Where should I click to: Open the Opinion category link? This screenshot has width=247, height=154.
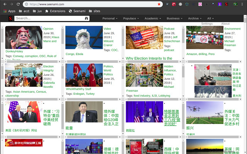click(x=48, y=29)
